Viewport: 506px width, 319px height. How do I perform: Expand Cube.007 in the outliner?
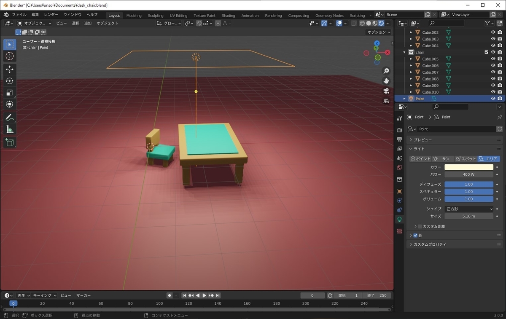tap(412, 72)
